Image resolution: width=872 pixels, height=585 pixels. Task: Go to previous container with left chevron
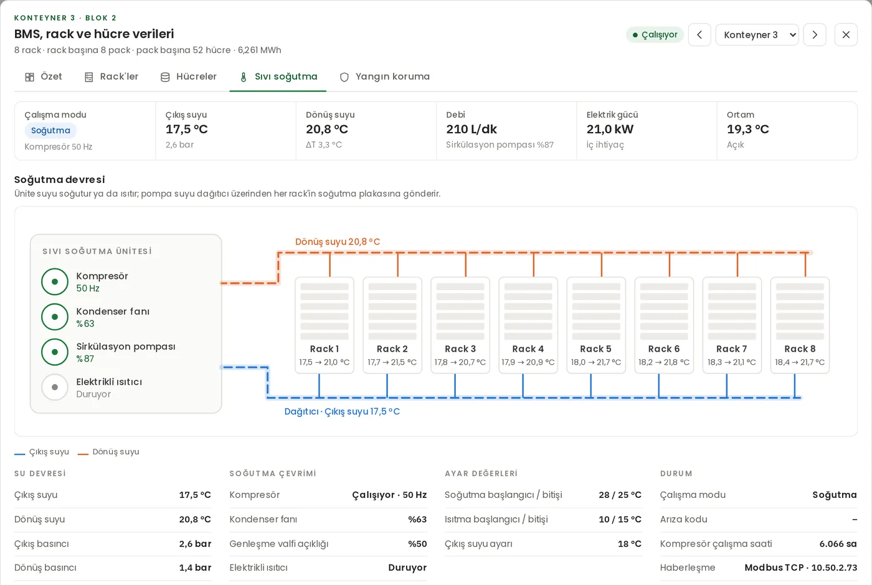(x=699, y=35)
